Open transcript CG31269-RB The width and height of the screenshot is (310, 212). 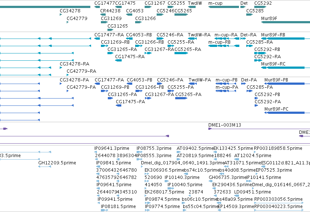[x=105, y=46]
